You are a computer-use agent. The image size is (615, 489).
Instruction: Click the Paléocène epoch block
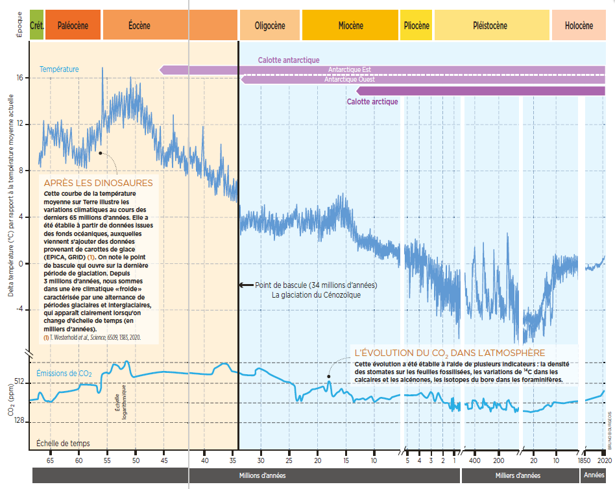pyautogui.click(x=73, y=26)
